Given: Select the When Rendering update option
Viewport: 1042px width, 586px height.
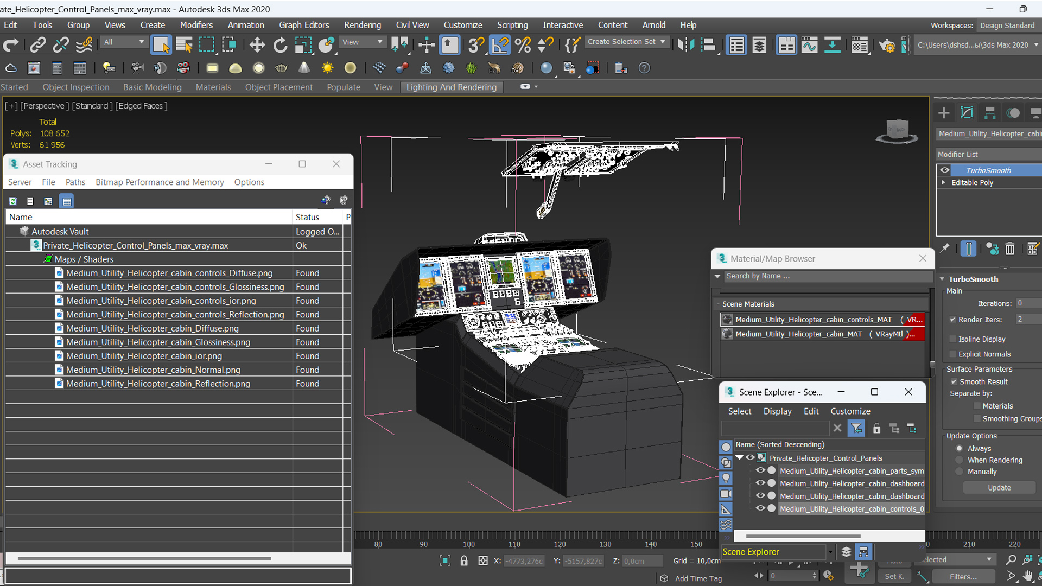Looking at the screenshot, I should (960, 460).
